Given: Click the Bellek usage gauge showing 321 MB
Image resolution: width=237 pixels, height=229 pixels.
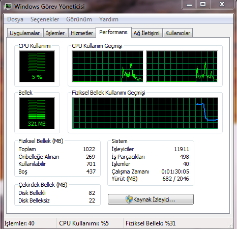Looking at the screenshot, I should [x=37, y=113].
